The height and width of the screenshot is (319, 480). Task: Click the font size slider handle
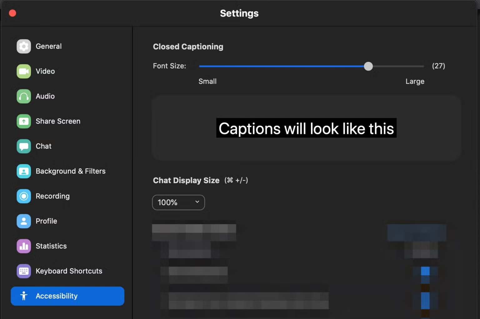point(368,66)
